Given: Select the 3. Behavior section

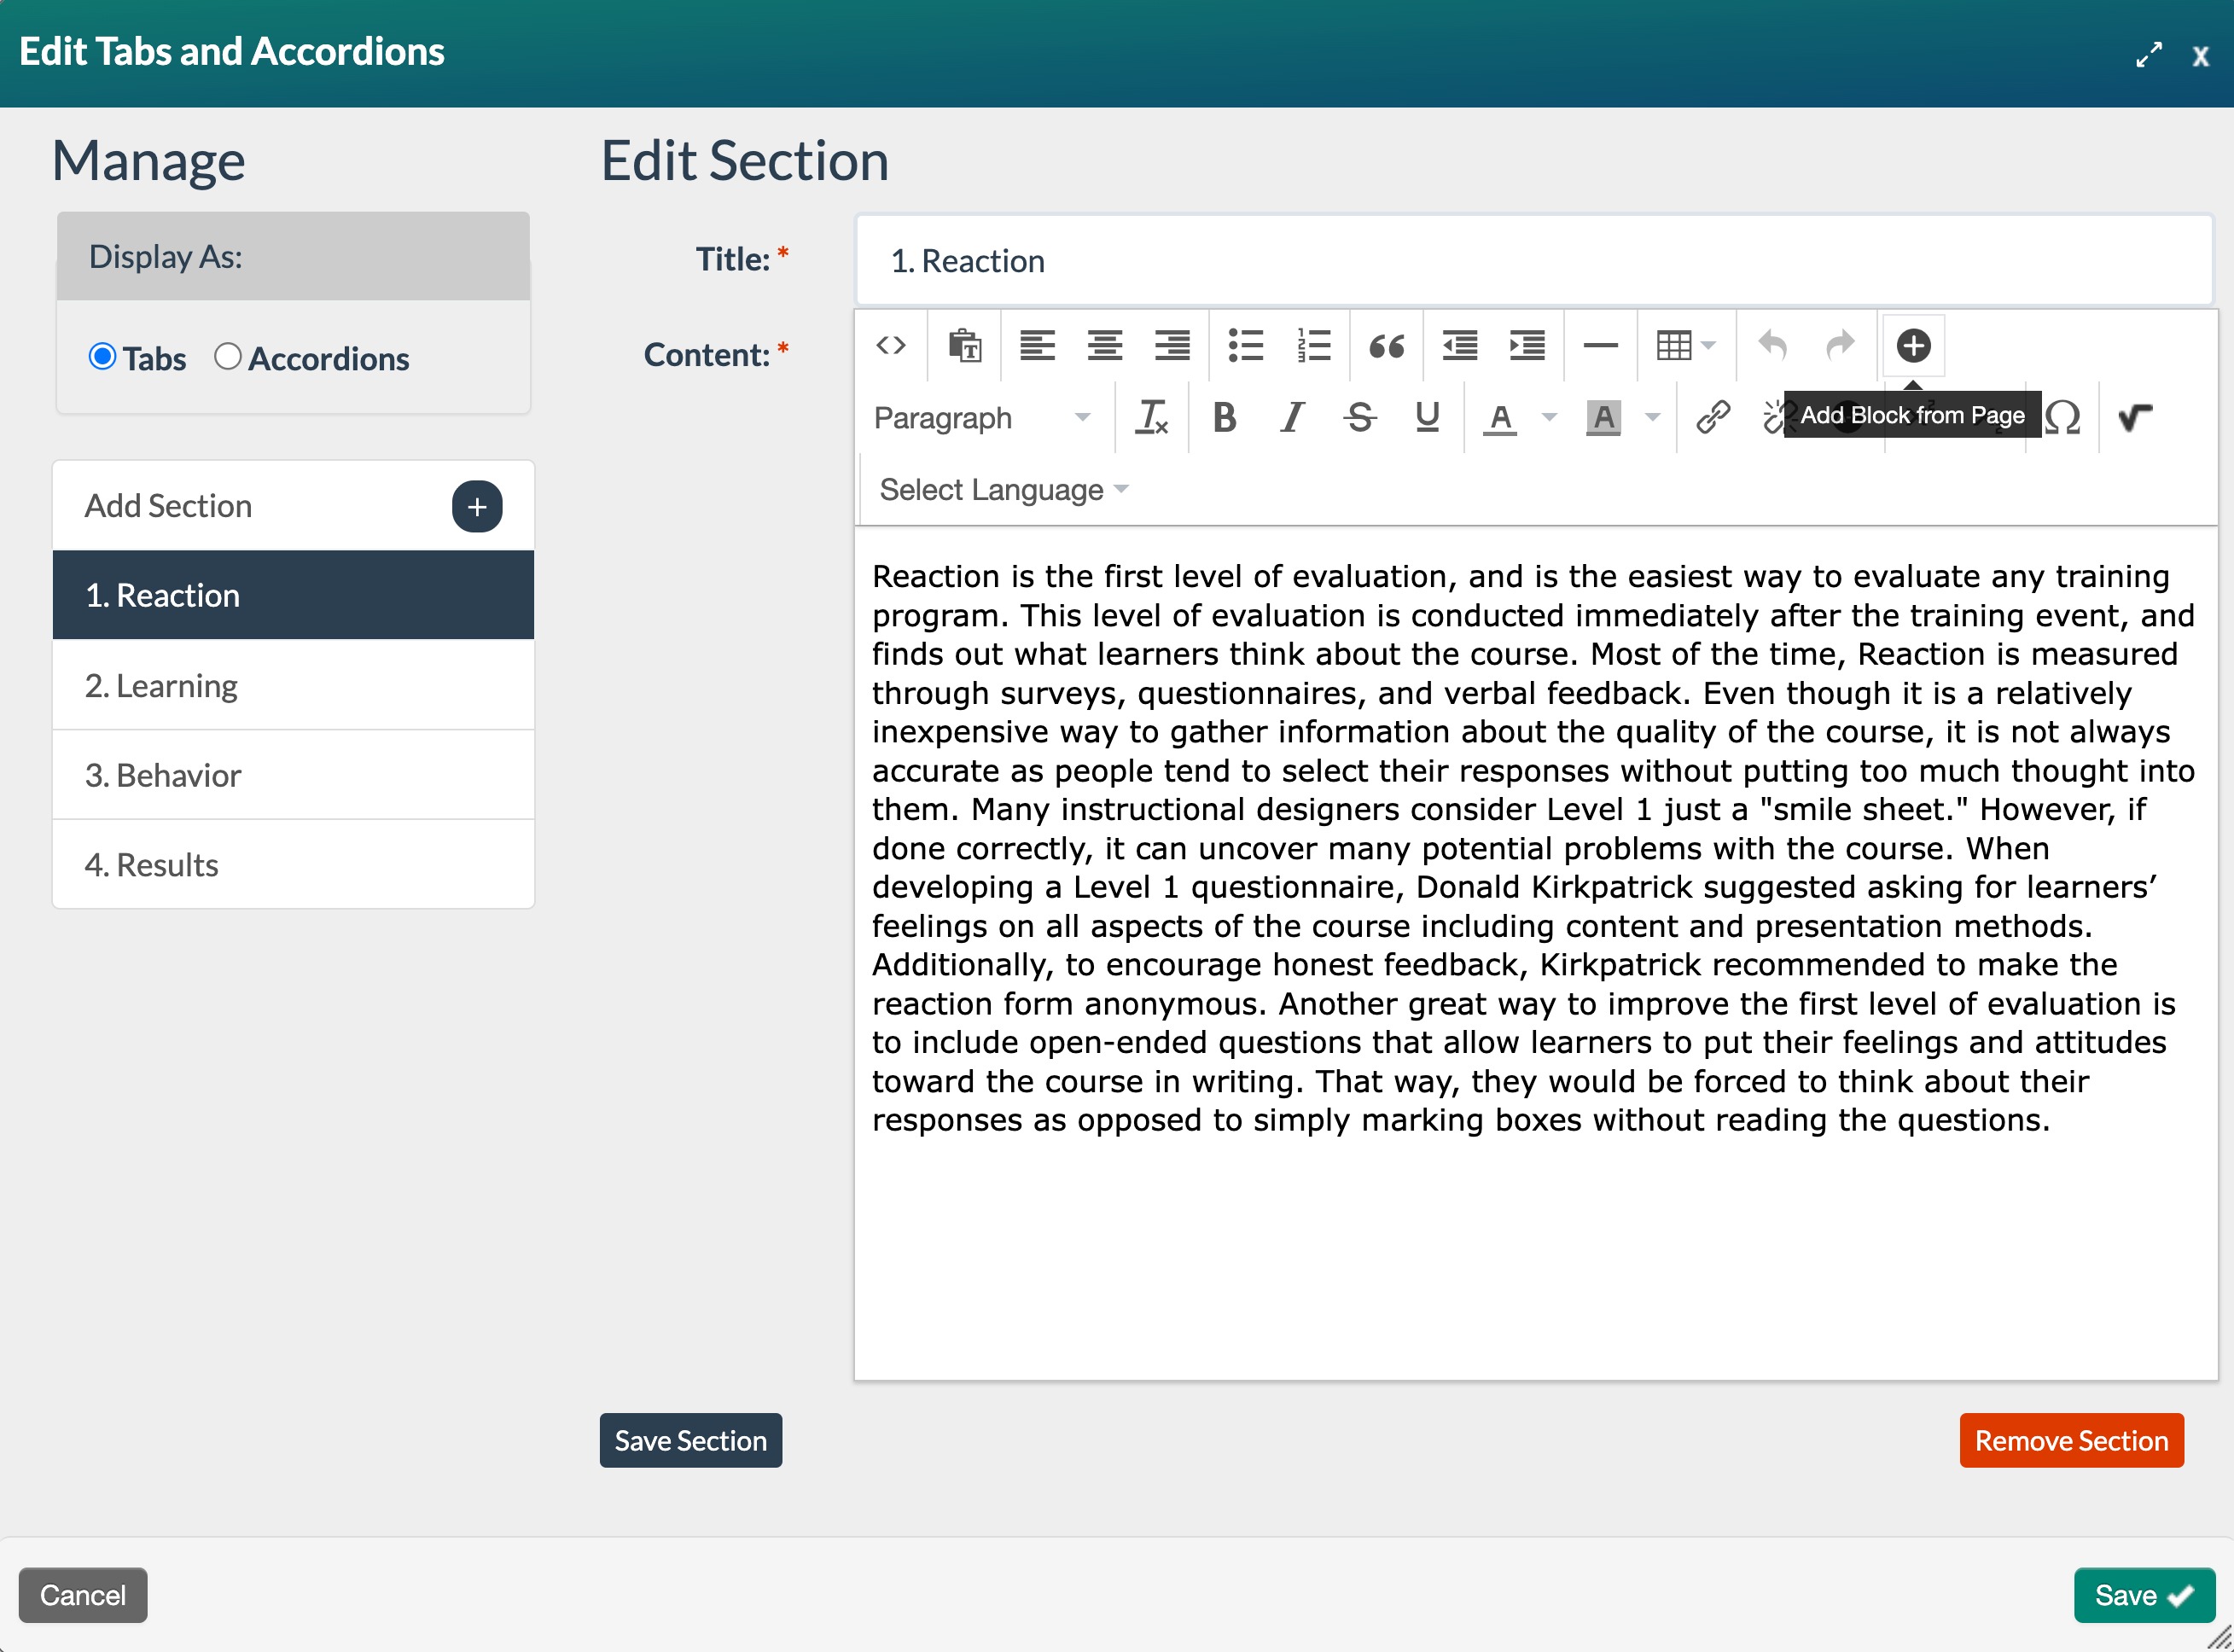Looking at the screenshot, I should (x=293, y=775).
